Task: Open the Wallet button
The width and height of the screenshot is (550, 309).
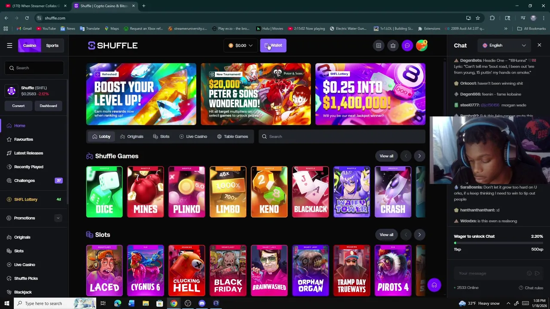Action: tap(273, 45)
